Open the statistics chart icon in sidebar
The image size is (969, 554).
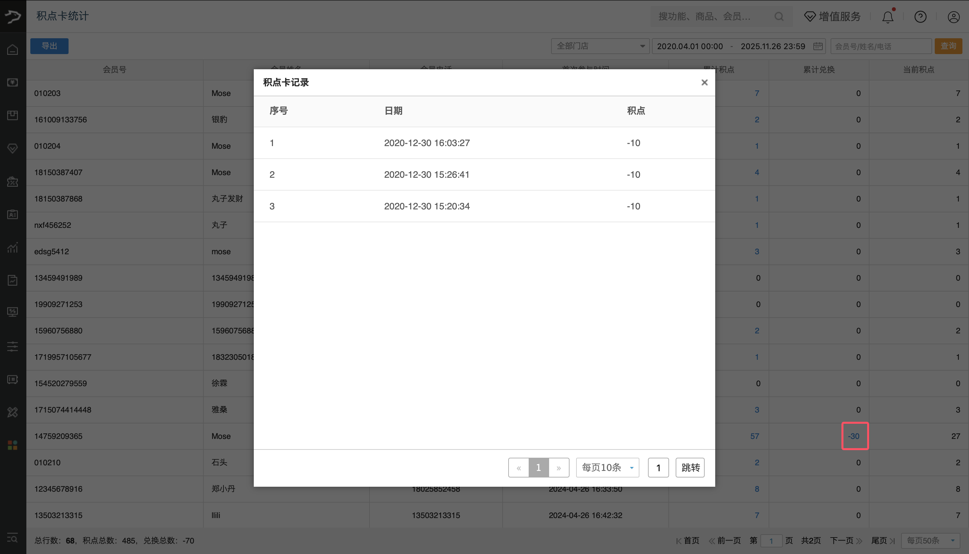click(x=12, y=248)
